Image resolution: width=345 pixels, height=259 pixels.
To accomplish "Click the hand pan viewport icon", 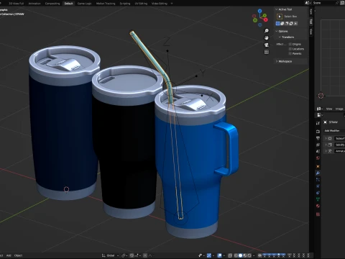I will (x=266, y=38).
